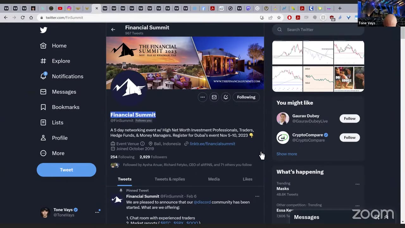
Task: View the 2,929 Followers list
Action: 153,157
